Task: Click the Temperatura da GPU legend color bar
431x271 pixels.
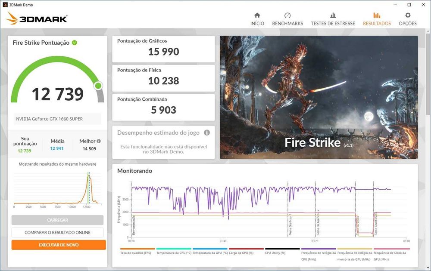Action: coord(210,249)
